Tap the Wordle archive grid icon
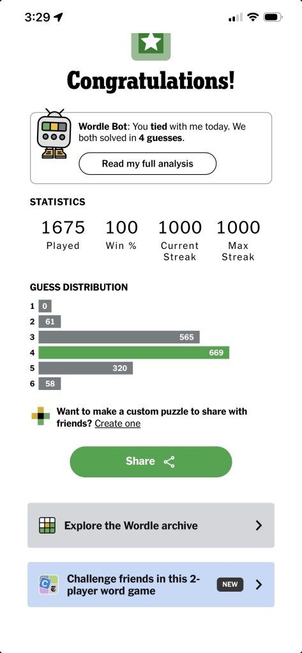 (47, 525)
